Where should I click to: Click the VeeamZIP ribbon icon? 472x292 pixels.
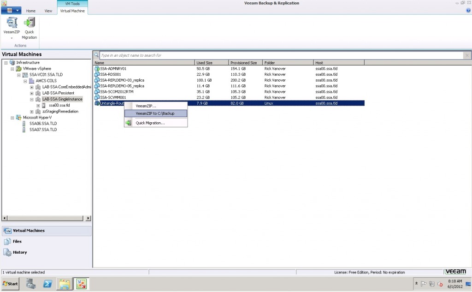(x=12, y=23)
